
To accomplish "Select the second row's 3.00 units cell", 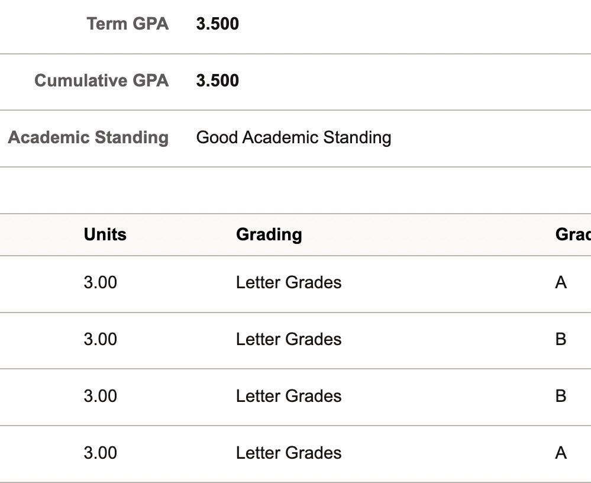I will click(x=100, y=339).
